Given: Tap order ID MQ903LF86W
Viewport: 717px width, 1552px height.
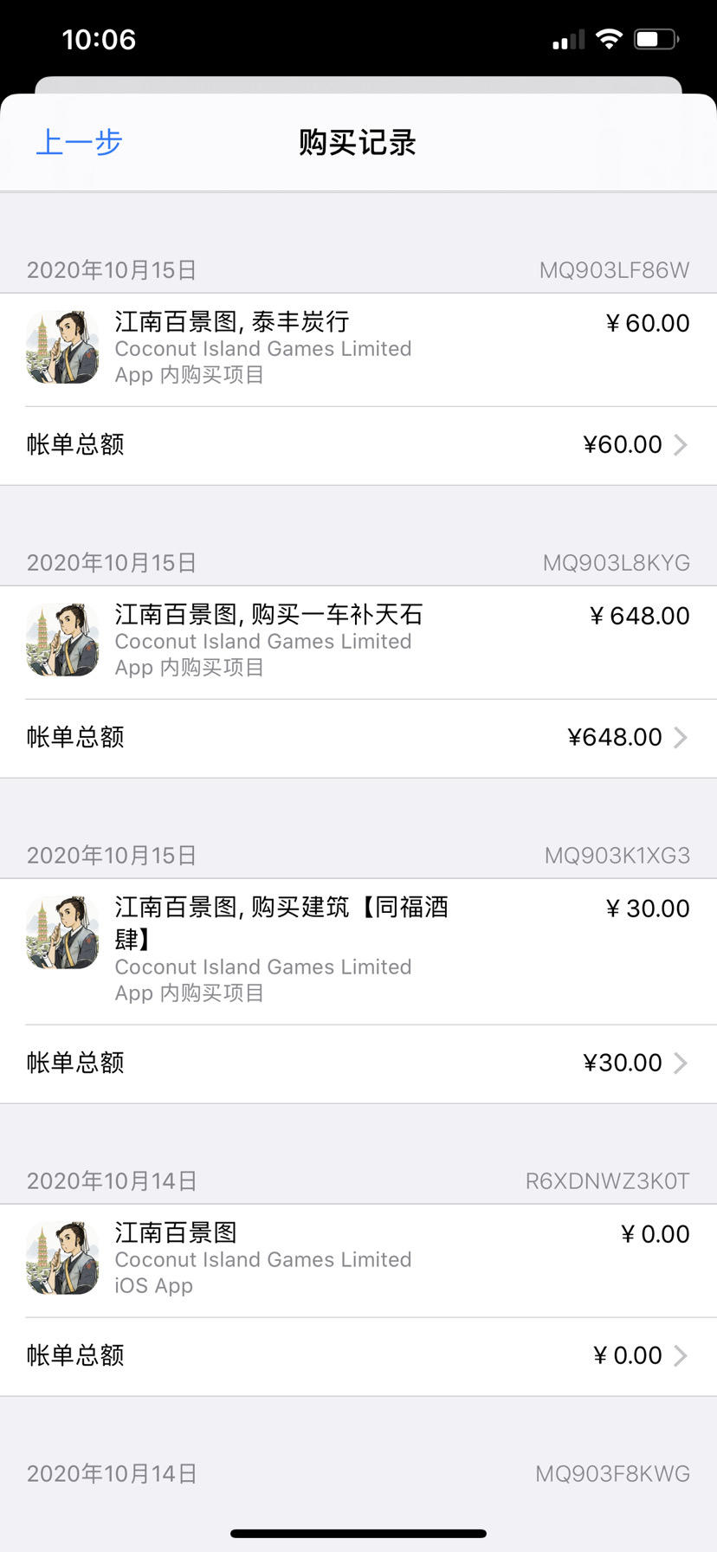Looking at the screenshot, I should [x=614, y=270].
